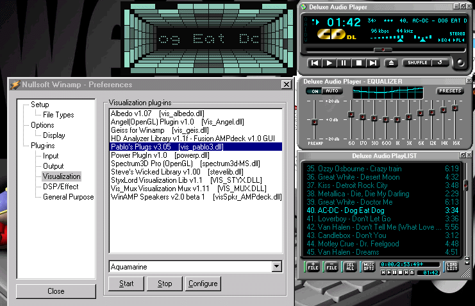Image resolution: width=475 pixels, height=306 pixels.
Task: Go to the previous track
Action: point(315,63)
